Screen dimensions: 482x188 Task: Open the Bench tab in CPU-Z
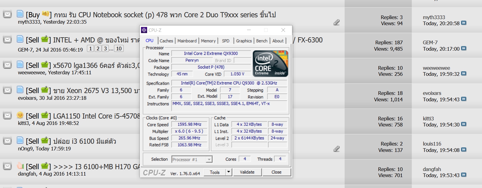pyautogui.click(x=262, y=41)
